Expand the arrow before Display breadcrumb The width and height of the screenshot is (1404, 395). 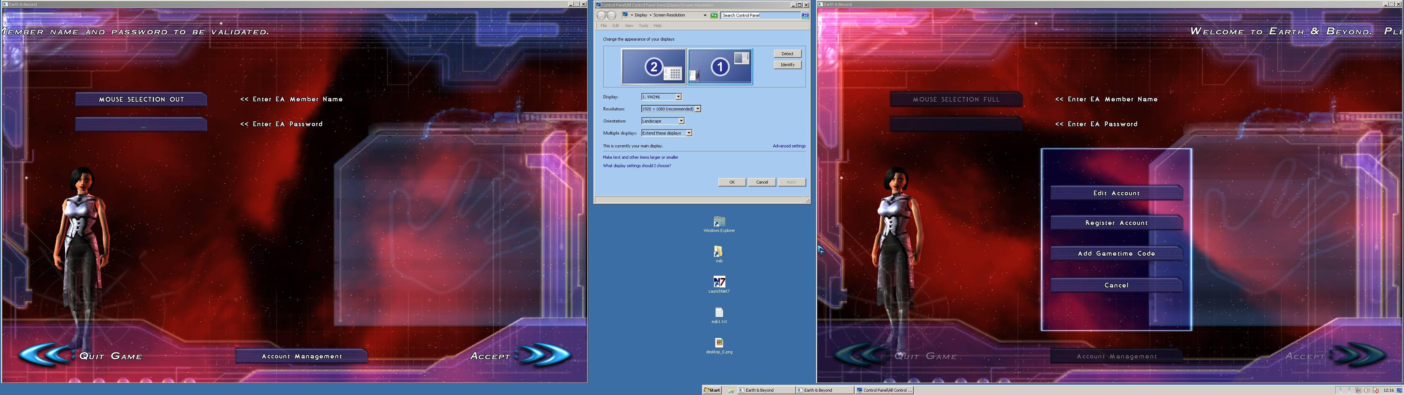632,15
